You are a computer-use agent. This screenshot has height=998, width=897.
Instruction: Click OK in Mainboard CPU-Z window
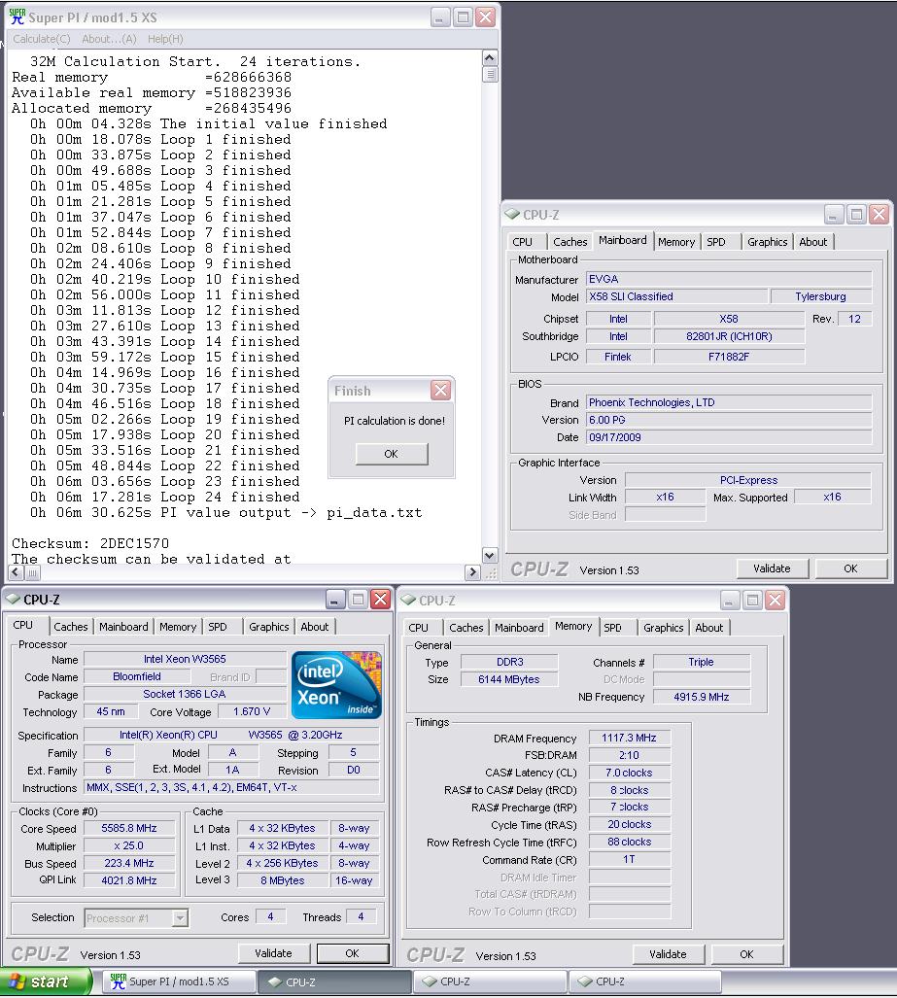coord(850,568)
